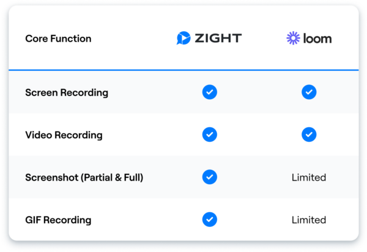The height and width of the screenshot is (252, 367).
Task: Click the blue divider line under header
Action: click(183, 70)
